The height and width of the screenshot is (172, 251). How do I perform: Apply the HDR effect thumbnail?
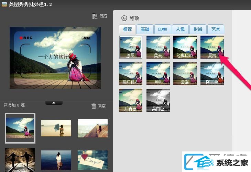pos(158,74)
